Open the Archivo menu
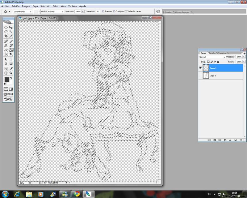Screen dimensions: 247x198 tap(5, 6)
